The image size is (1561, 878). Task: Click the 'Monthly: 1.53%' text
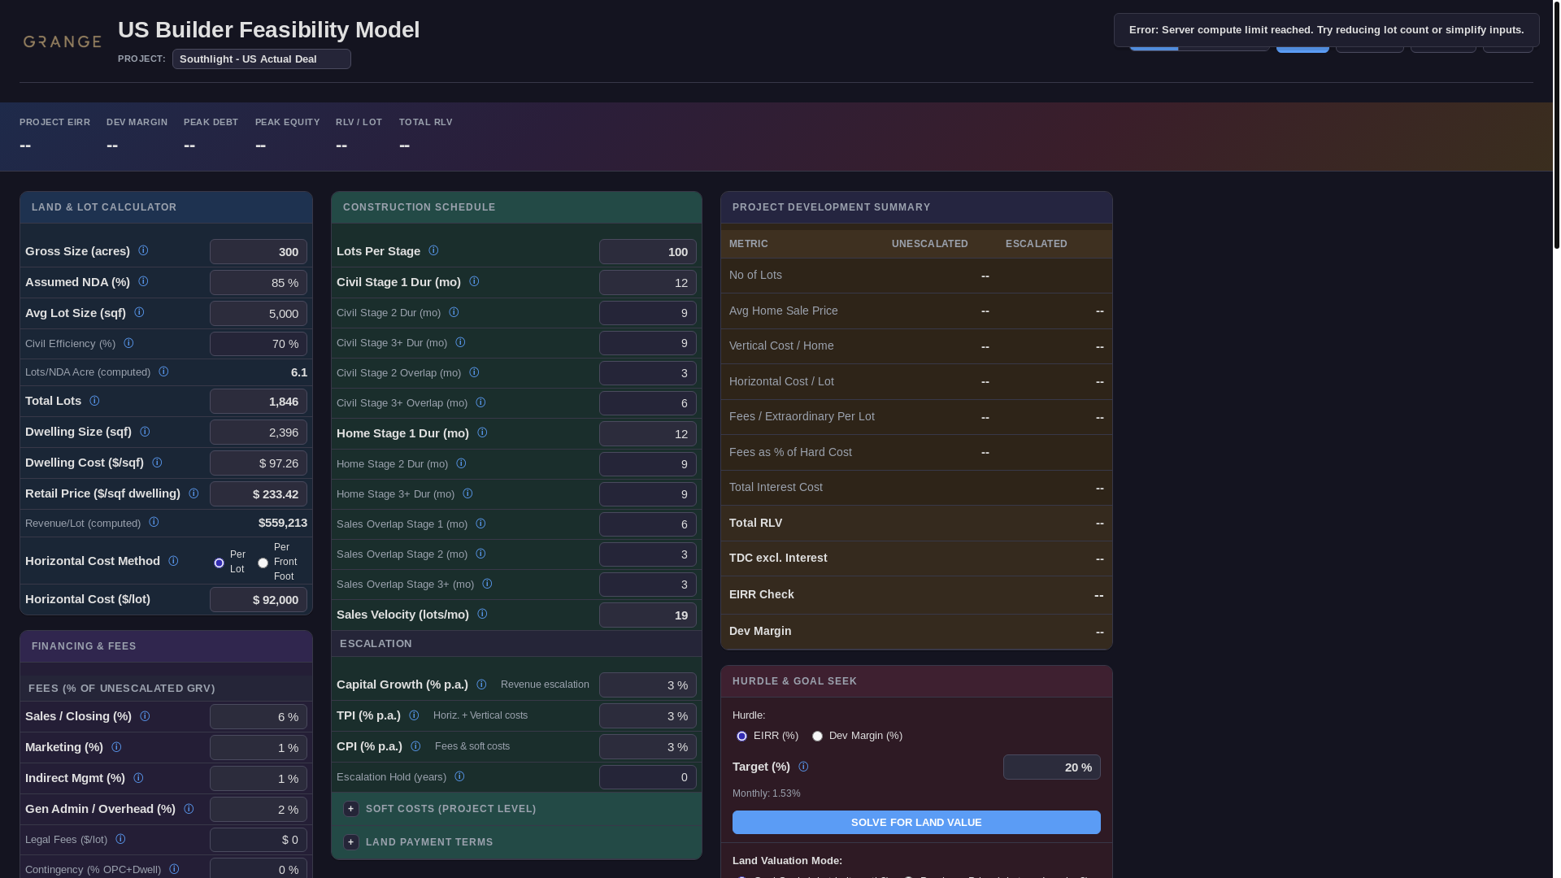766,793
